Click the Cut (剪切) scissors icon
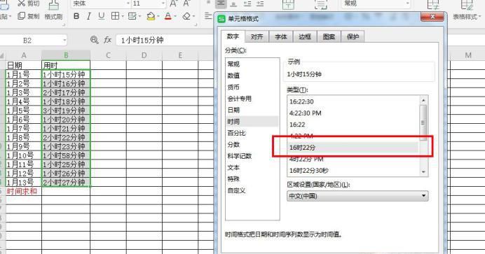485x254 pixels. click(x=21, y=3)
